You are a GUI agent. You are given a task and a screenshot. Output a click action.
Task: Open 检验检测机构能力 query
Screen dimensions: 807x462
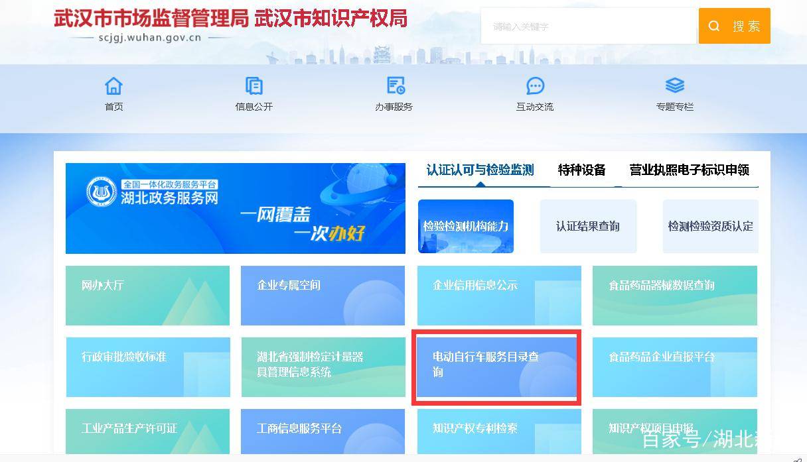pos(465,226)
